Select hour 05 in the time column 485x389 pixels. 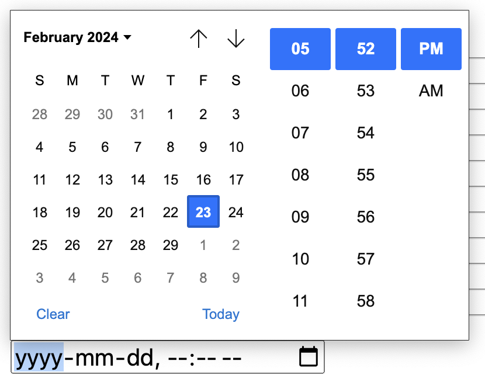pyautogui.click(x=300, y=49)
